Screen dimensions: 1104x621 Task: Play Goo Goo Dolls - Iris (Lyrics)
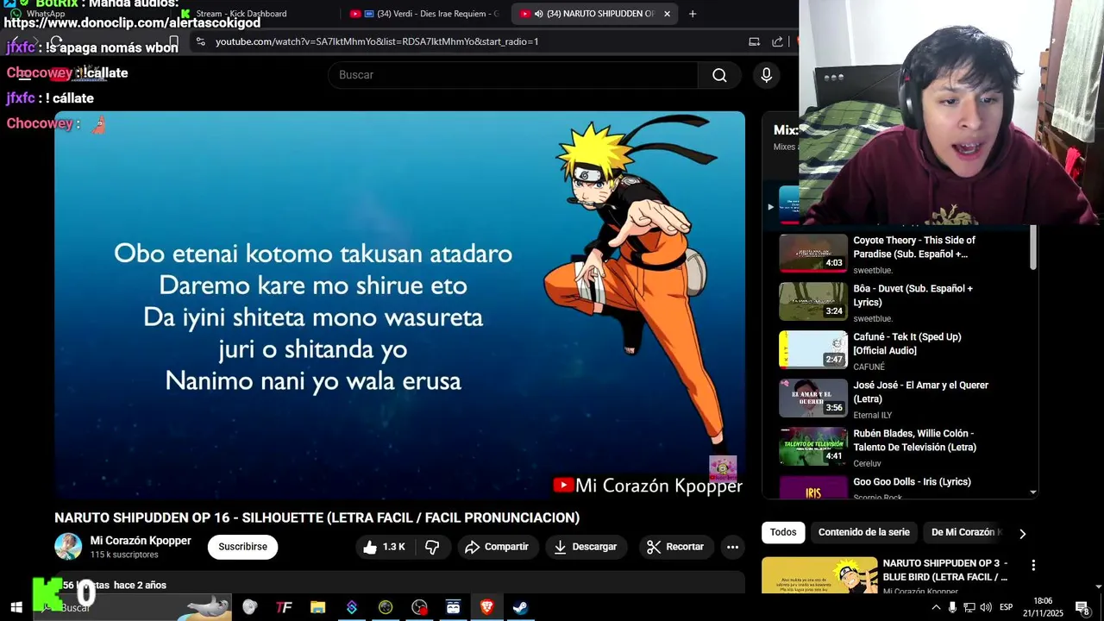tap(912, 482)
